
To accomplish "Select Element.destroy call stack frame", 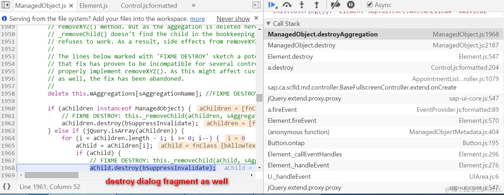I will [x=383, y=57].
